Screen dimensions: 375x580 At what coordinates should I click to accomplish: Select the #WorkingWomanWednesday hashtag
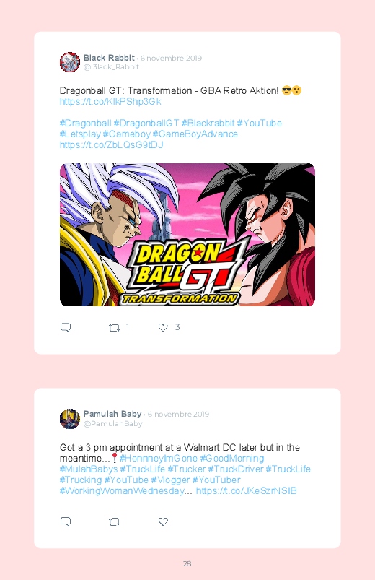point(122,491)
